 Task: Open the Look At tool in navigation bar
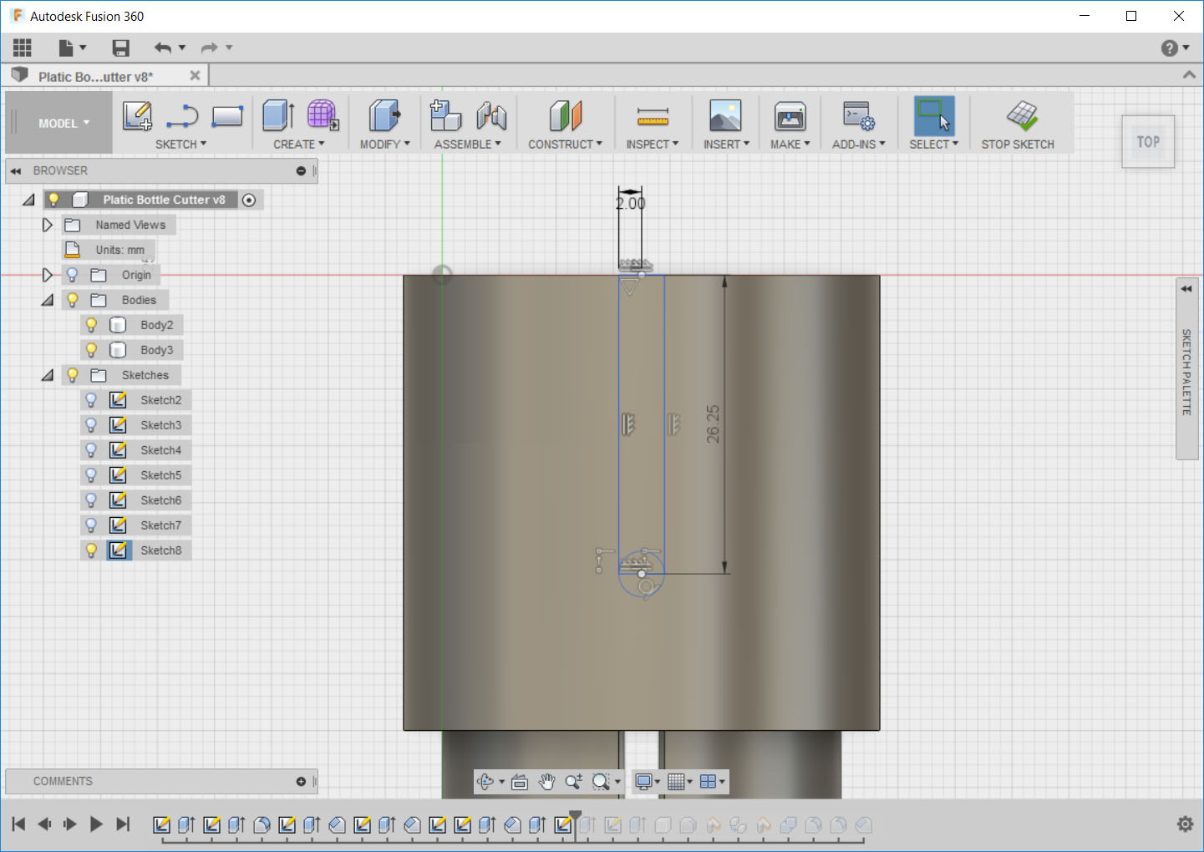coord(520,782)
